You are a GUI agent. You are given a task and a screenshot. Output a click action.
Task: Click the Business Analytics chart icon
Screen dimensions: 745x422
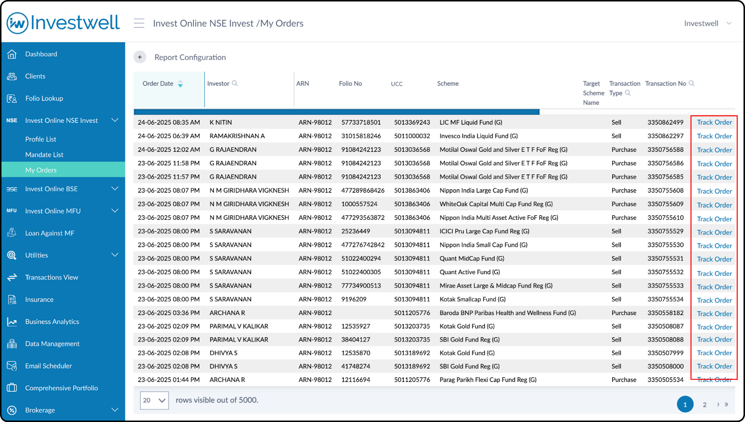click(x=12, y=322)
